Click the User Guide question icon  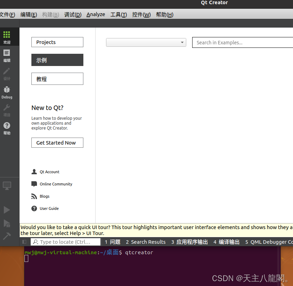pos(34,208)
